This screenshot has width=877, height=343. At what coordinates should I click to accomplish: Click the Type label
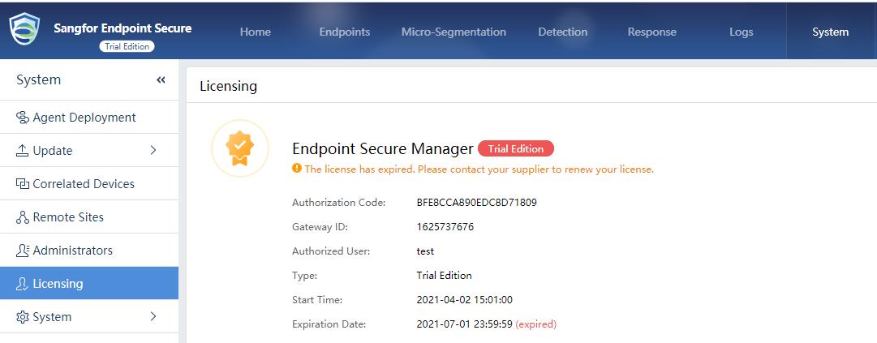pos(305,276)
